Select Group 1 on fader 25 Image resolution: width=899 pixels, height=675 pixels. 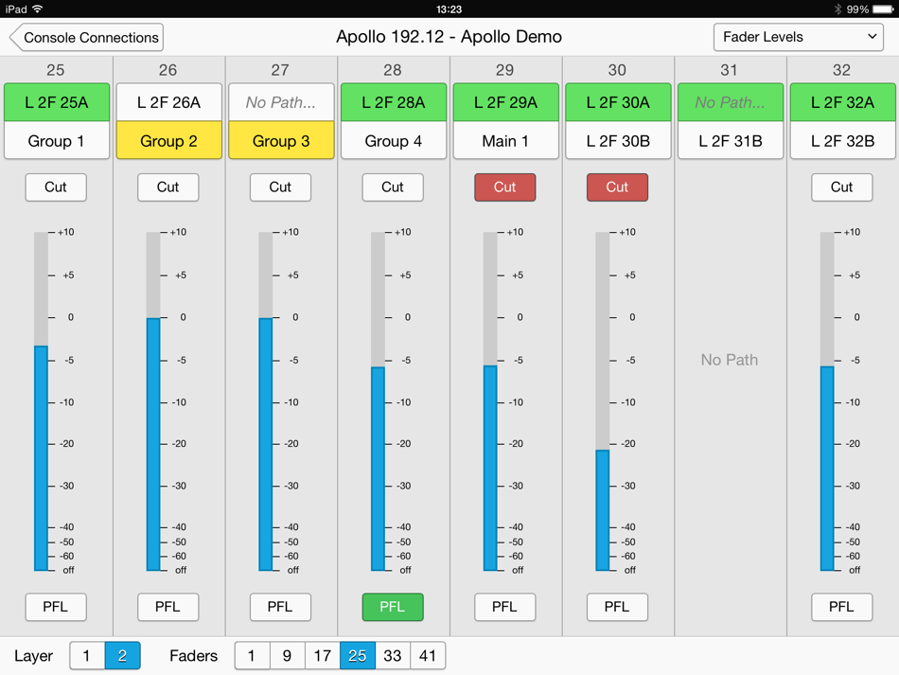click(x=56, y=140)
